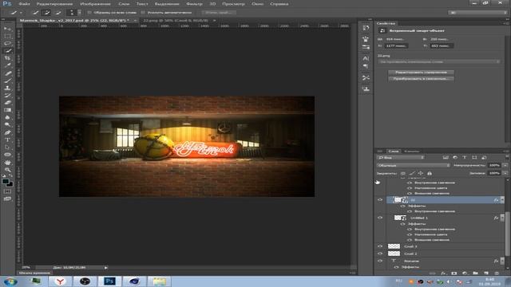Image resolution: width=511 pixels, height=287 pixels.
Task: Select the Dodge tool
Action: tap(7, 125)
